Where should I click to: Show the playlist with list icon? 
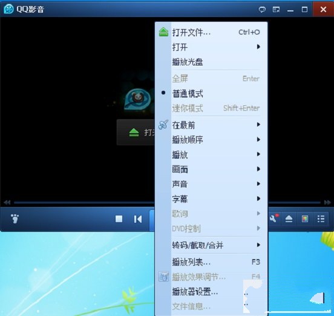tap(321, 219)
